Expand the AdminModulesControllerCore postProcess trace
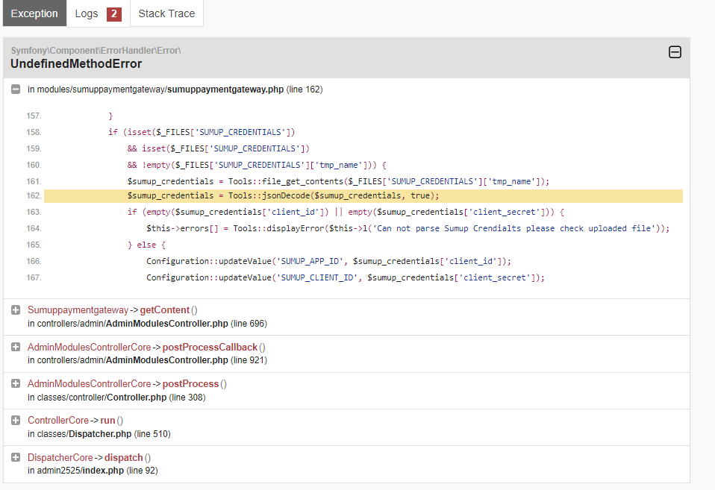This screenshot has width=715, height=490. (x=16, y=384)
